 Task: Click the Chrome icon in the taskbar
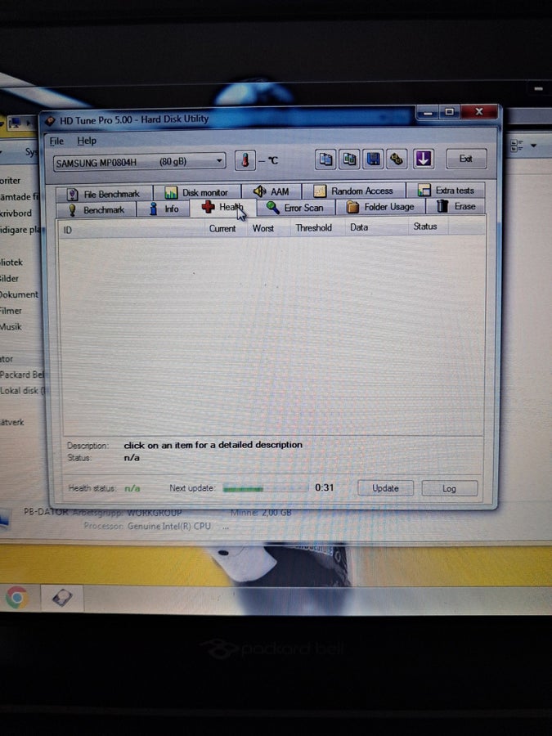(17, 598)
